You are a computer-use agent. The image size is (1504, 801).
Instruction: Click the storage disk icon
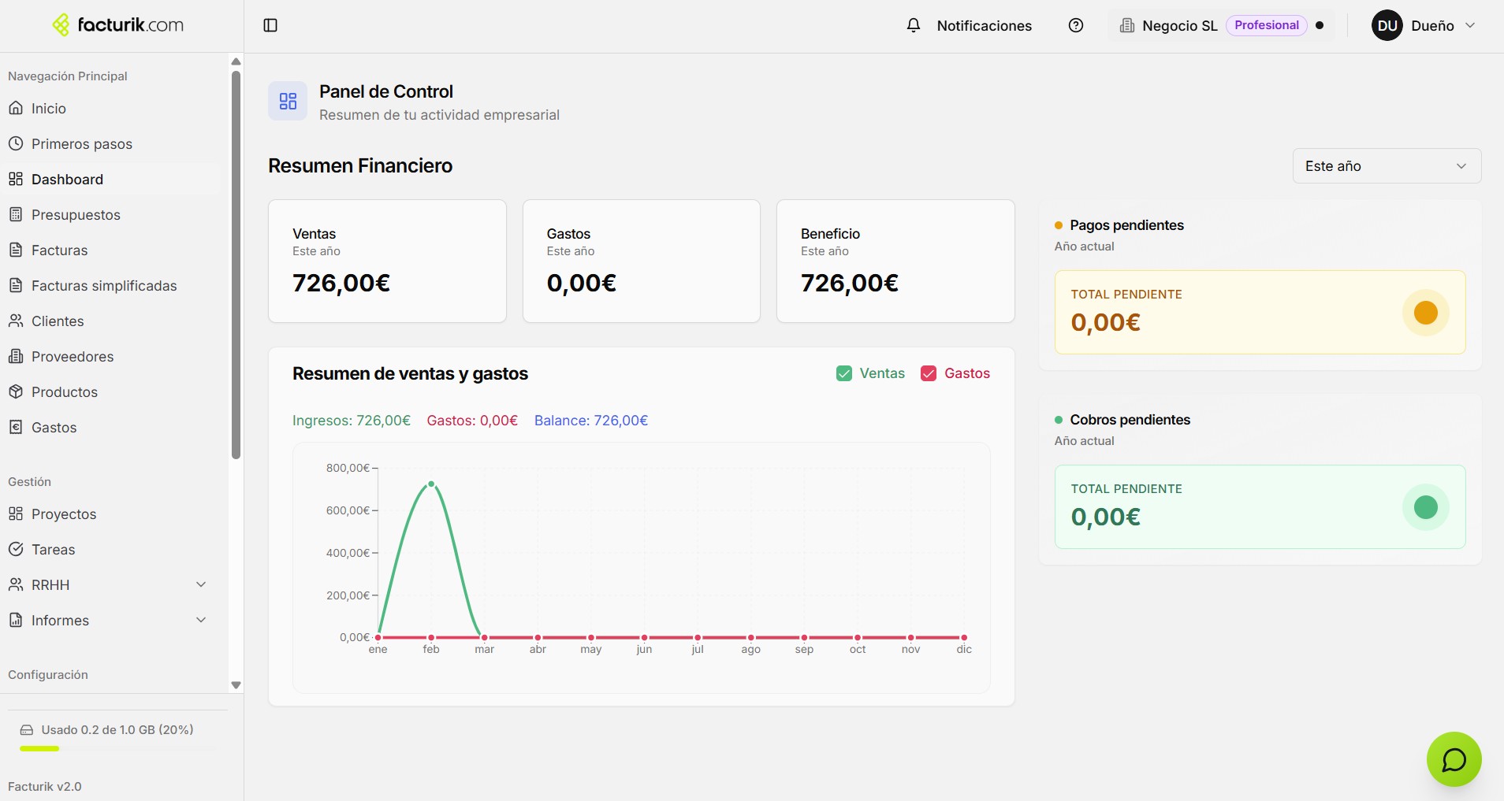(27, 730)
